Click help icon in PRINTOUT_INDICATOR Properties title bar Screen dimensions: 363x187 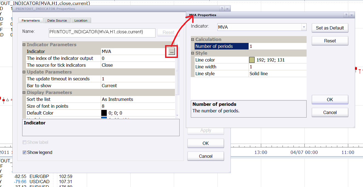[x=222, y=9]
